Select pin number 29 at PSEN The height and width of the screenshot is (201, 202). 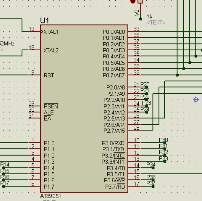point(32,104)
